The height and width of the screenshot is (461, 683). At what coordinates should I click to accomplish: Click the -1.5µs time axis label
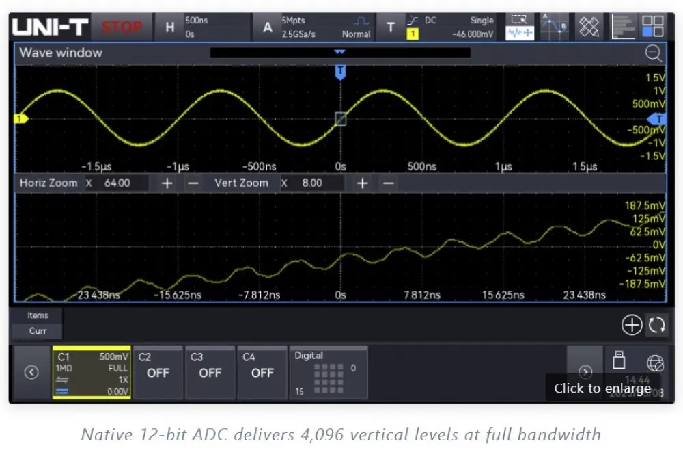[x=96, y=167]
